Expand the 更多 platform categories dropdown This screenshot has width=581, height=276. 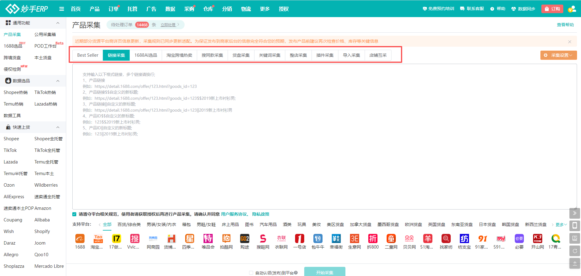click(561, 225)
